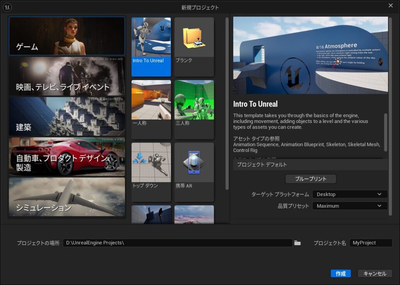The width and height of the screenshot is (400, 285).
Task: Click the Unreal Engine logo icon
Action: pyautogui.click(x=7, y=7)
